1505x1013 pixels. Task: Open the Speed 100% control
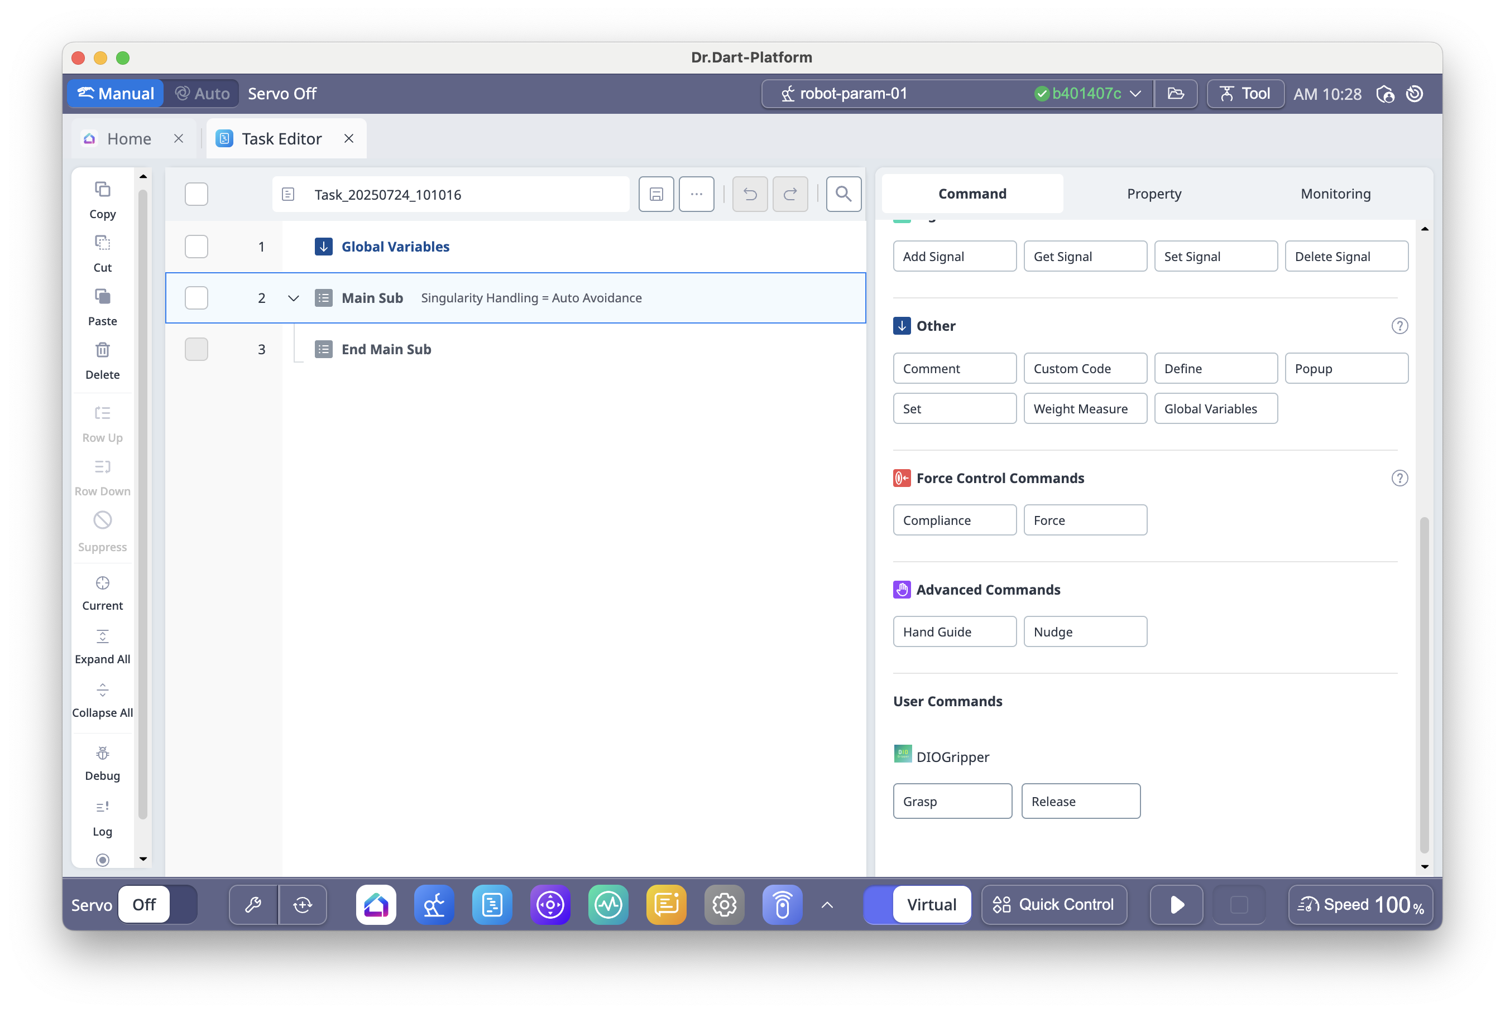[1360, 904]
